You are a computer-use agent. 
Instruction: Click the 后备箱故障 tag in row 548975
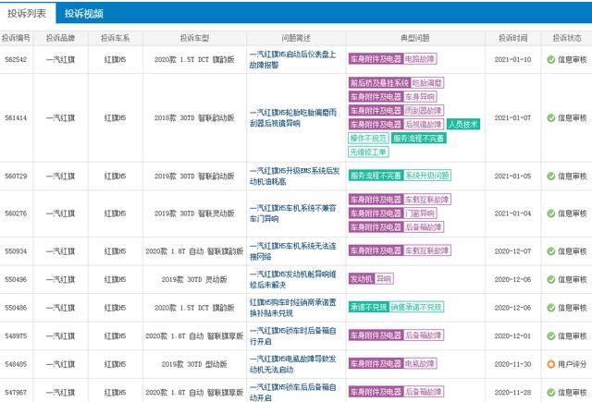tap(424, 335)
